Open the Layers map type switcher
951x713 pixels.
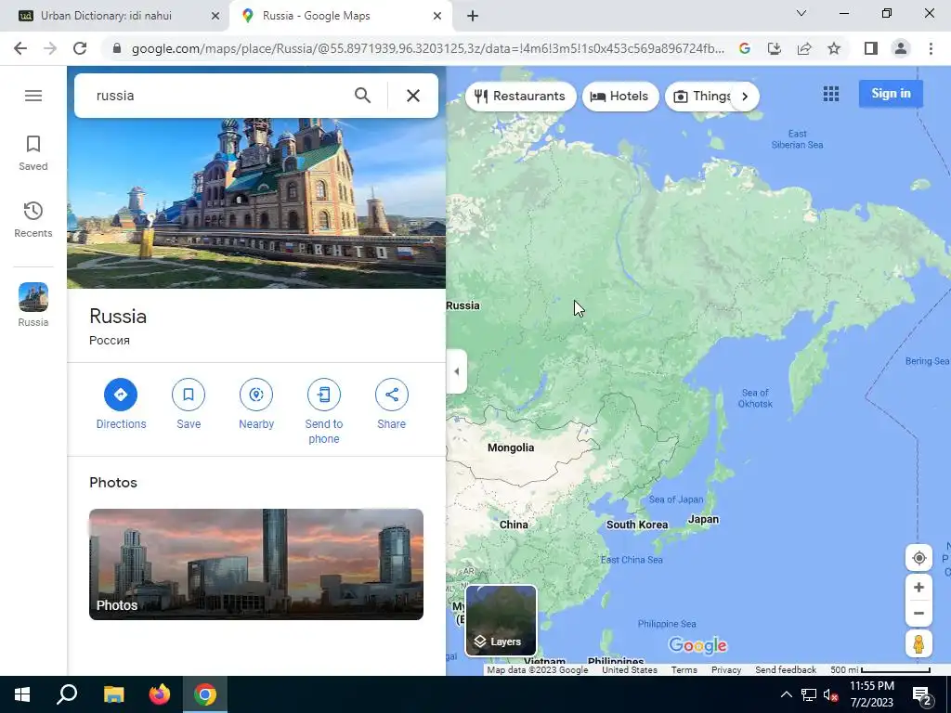[x=501, y=620]
